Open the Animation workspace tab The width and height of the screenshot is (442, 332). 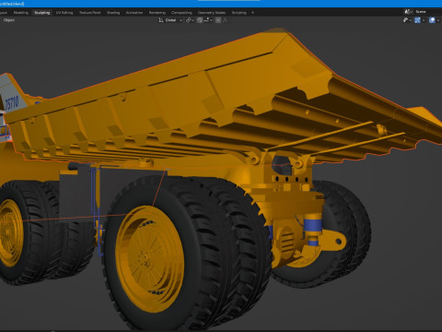pos(134,13)
